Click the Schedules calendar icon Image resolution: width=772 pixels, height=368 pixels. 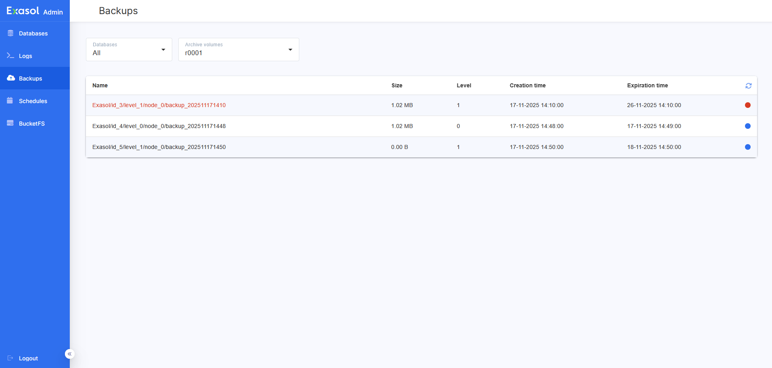pyautogui.click(x=10, y=101)
